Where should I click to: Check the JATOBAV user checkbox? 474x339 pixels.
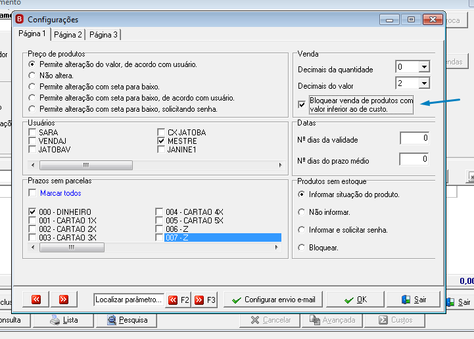click(x=32, y=149)
